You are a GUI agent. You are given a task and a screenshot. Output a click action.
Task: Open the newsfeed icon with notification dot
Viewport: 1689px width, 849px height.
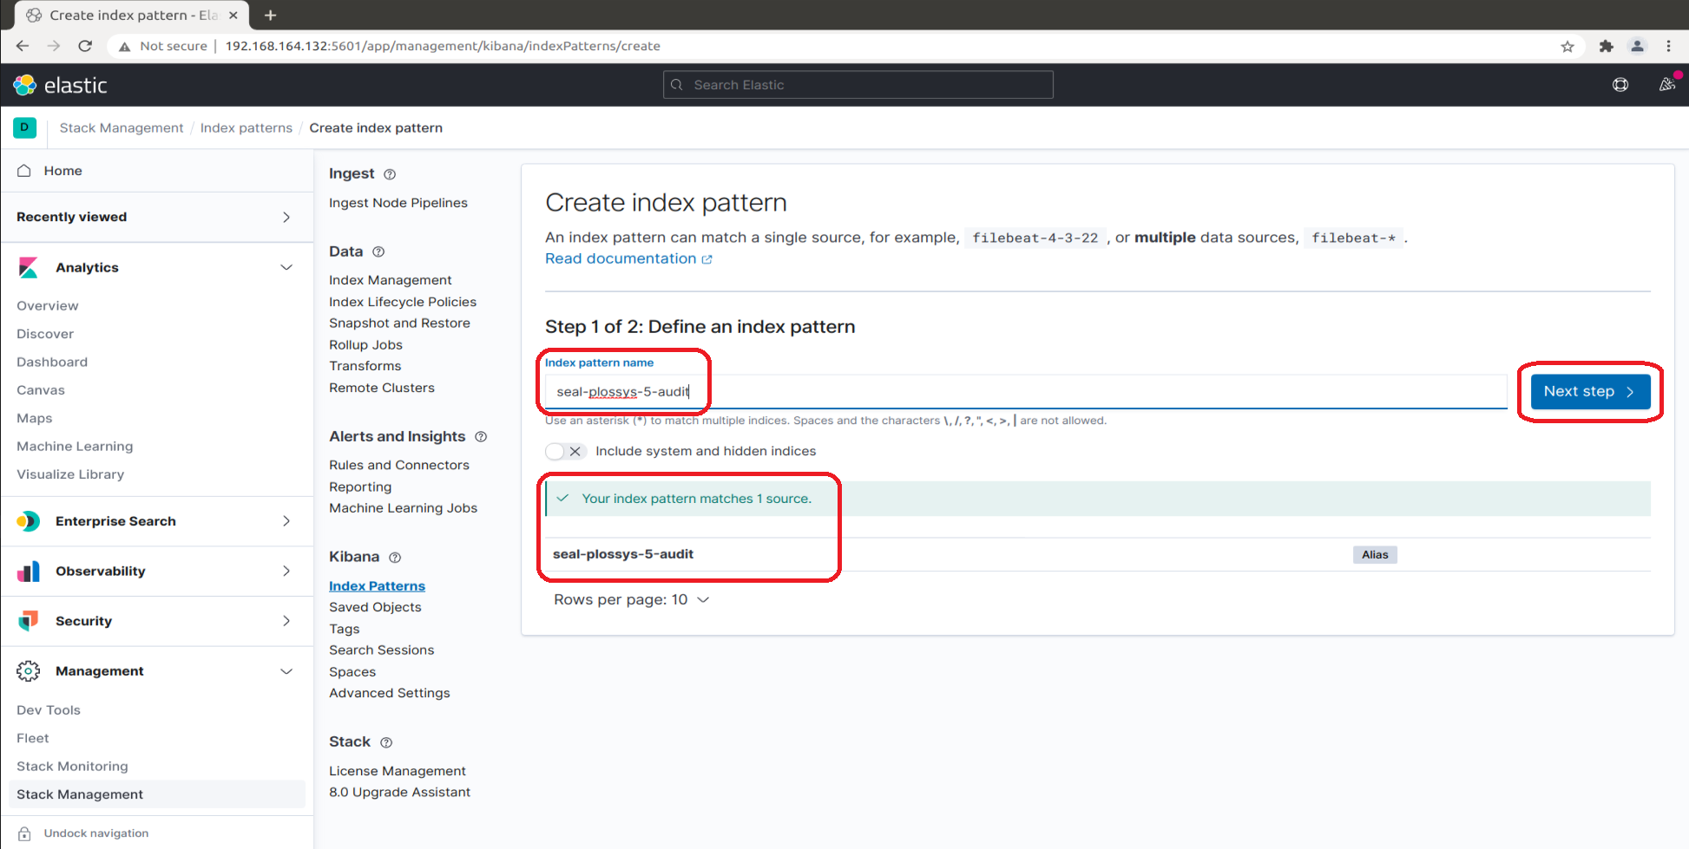tap(1666, 85)
